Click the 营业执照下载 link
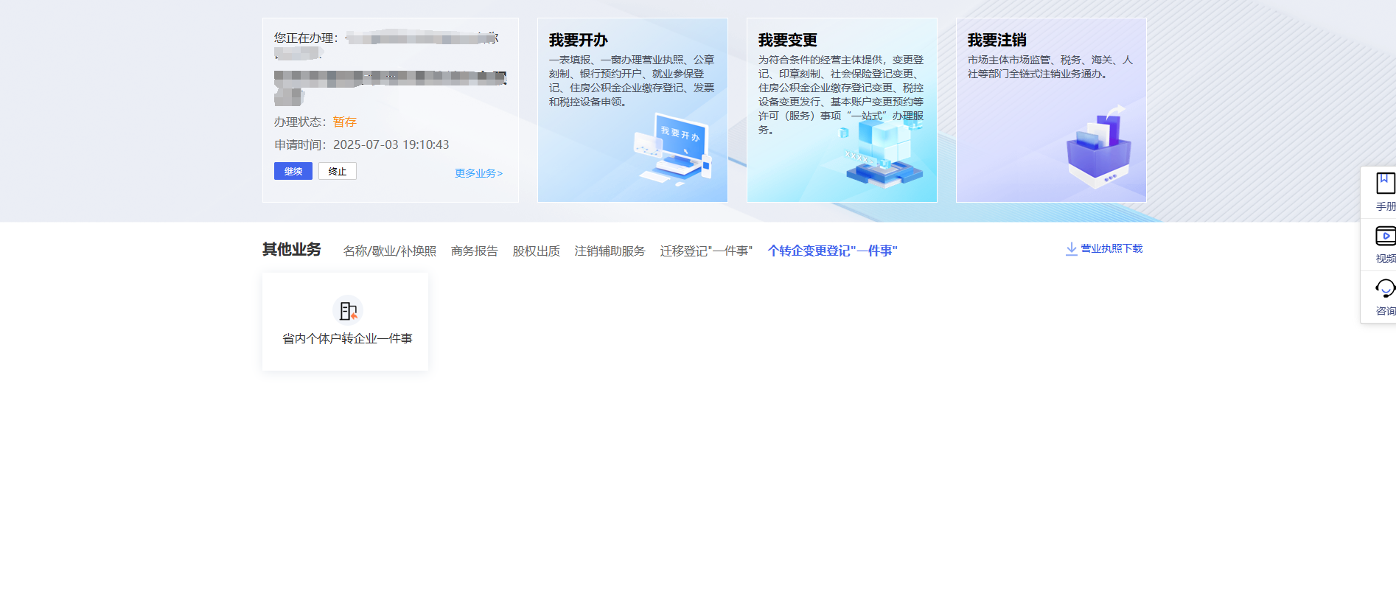The image size is (1396, 591). 1111,249
